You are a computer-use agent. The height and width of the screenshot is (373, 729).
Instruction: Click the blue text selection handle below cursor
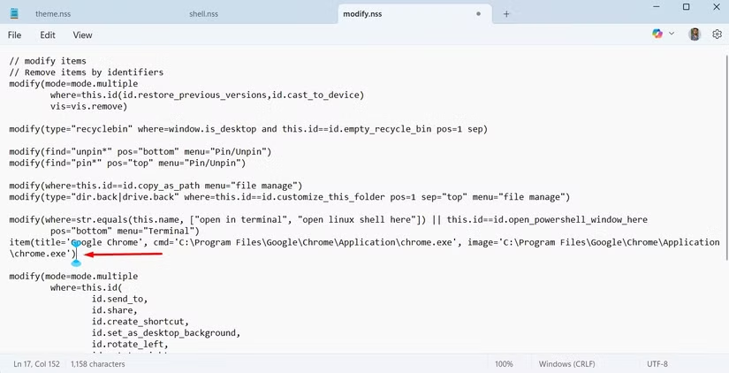76,262
